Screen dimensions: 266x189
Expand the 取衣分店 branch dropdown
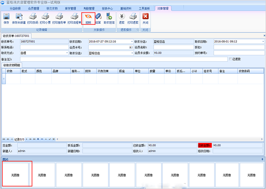tap(131, 53)
